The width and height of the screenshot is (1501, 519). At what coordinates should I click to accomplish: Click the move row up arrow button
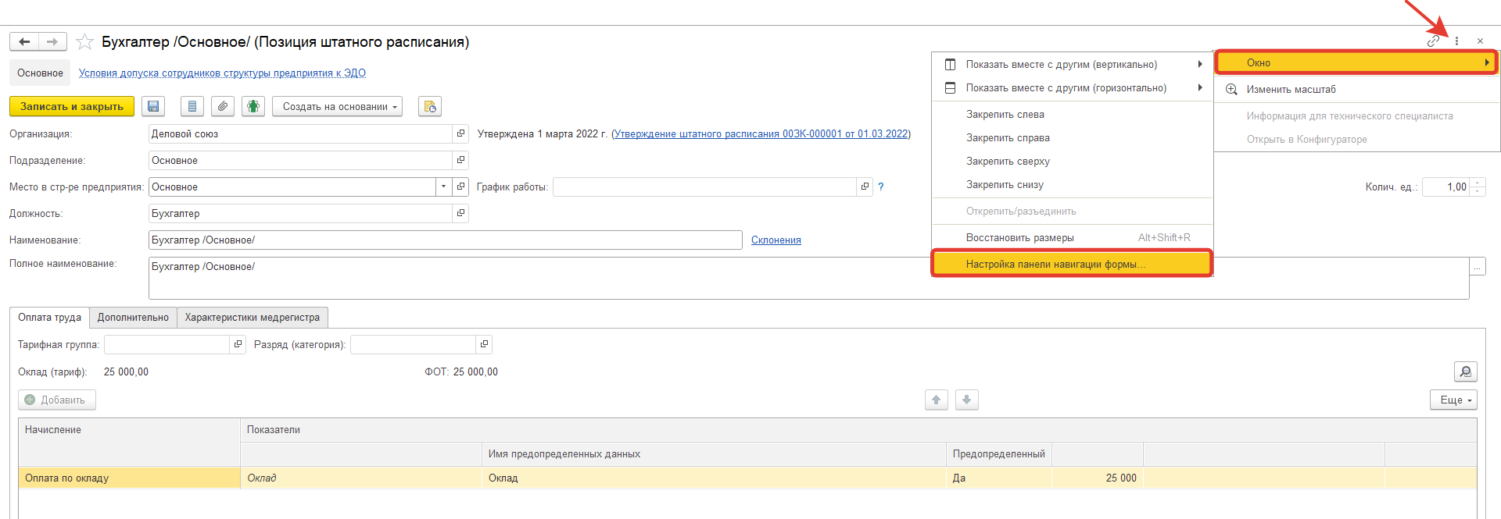936,400
